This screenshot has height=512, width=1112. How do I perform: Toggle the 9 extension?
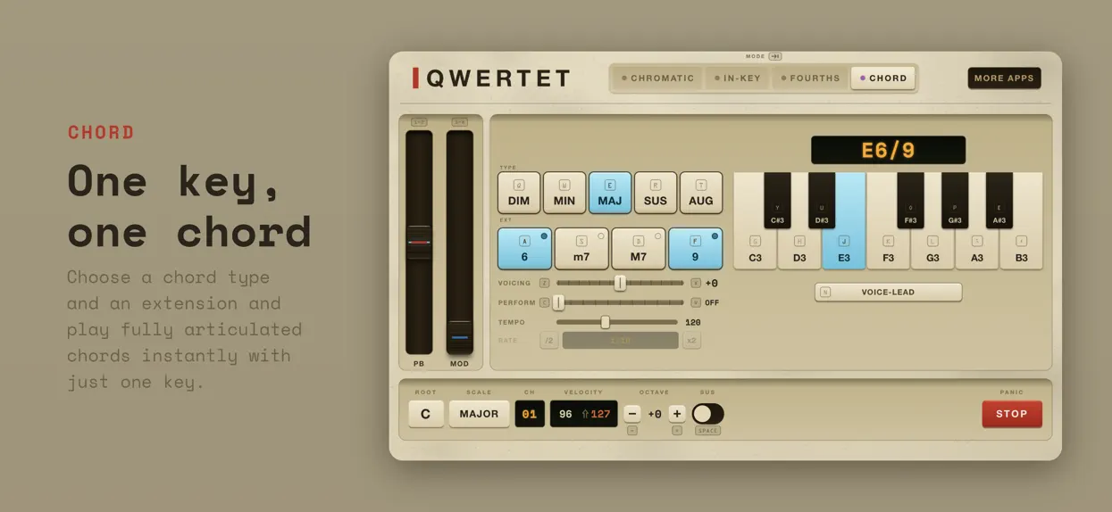pos(696,249)
